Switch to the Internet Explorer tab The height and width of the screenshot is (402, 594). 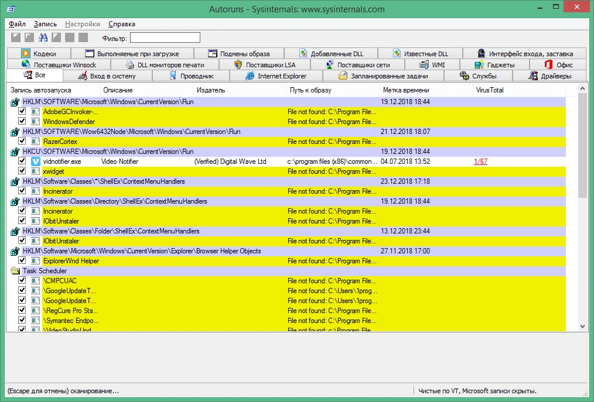point(276,75)
